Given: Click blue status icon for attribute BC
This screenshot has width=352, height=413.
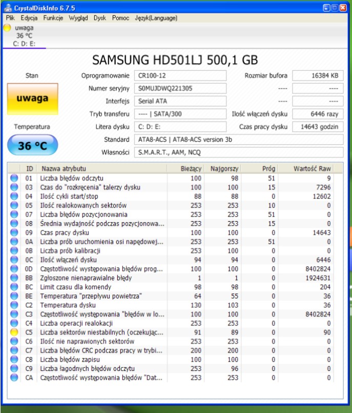Looking at the screenshot, I should coord(14,287).
